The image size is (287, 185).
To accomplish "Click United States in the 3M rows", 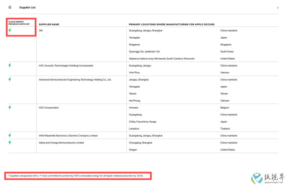I will point(227,59).
